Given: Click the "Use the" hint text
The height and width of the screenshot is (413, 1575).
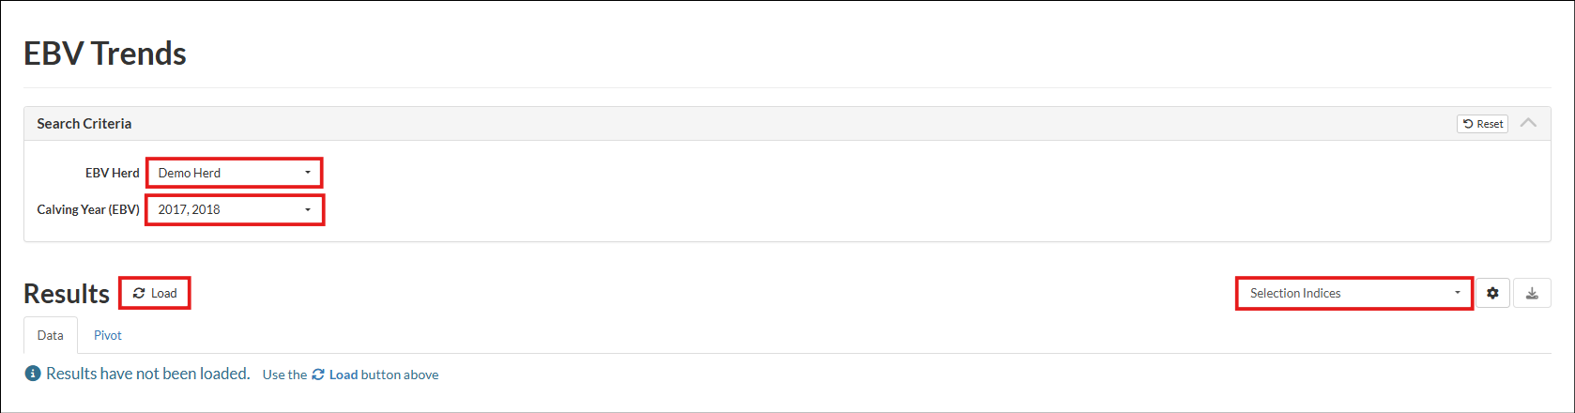Looking at the screenshot, I should pyautogui.click(x=284, y=375).
